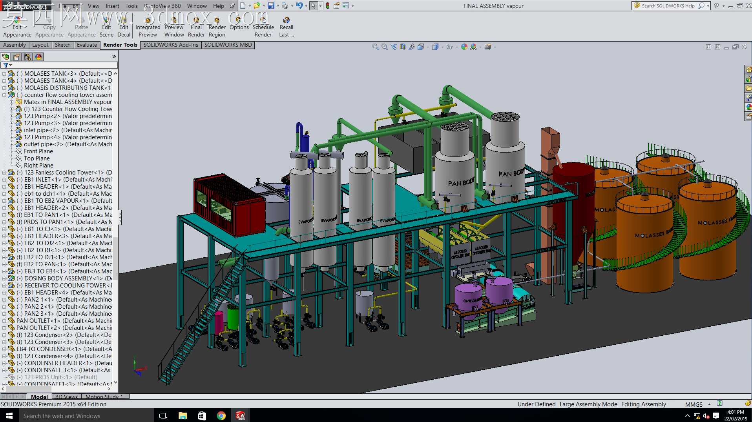Select the Render Region tool
The image size is (752, 422).
pos(217,27)
